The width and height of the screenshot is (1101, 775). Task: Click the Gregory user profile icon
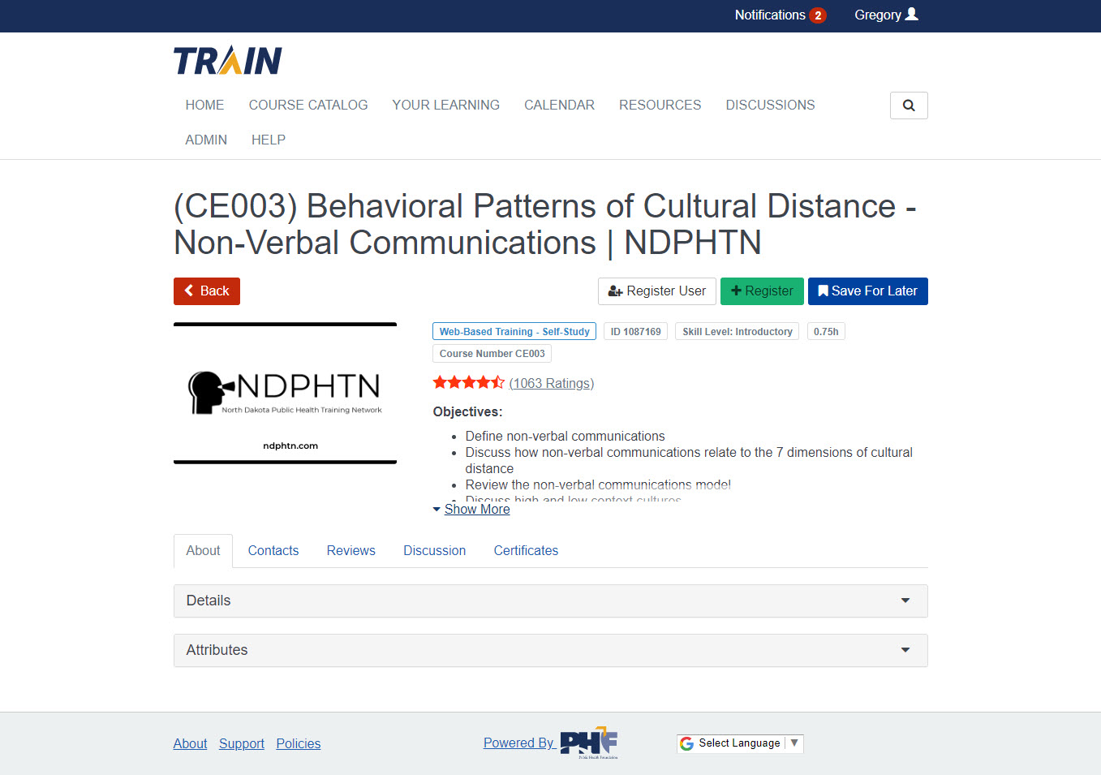(912, 14)
